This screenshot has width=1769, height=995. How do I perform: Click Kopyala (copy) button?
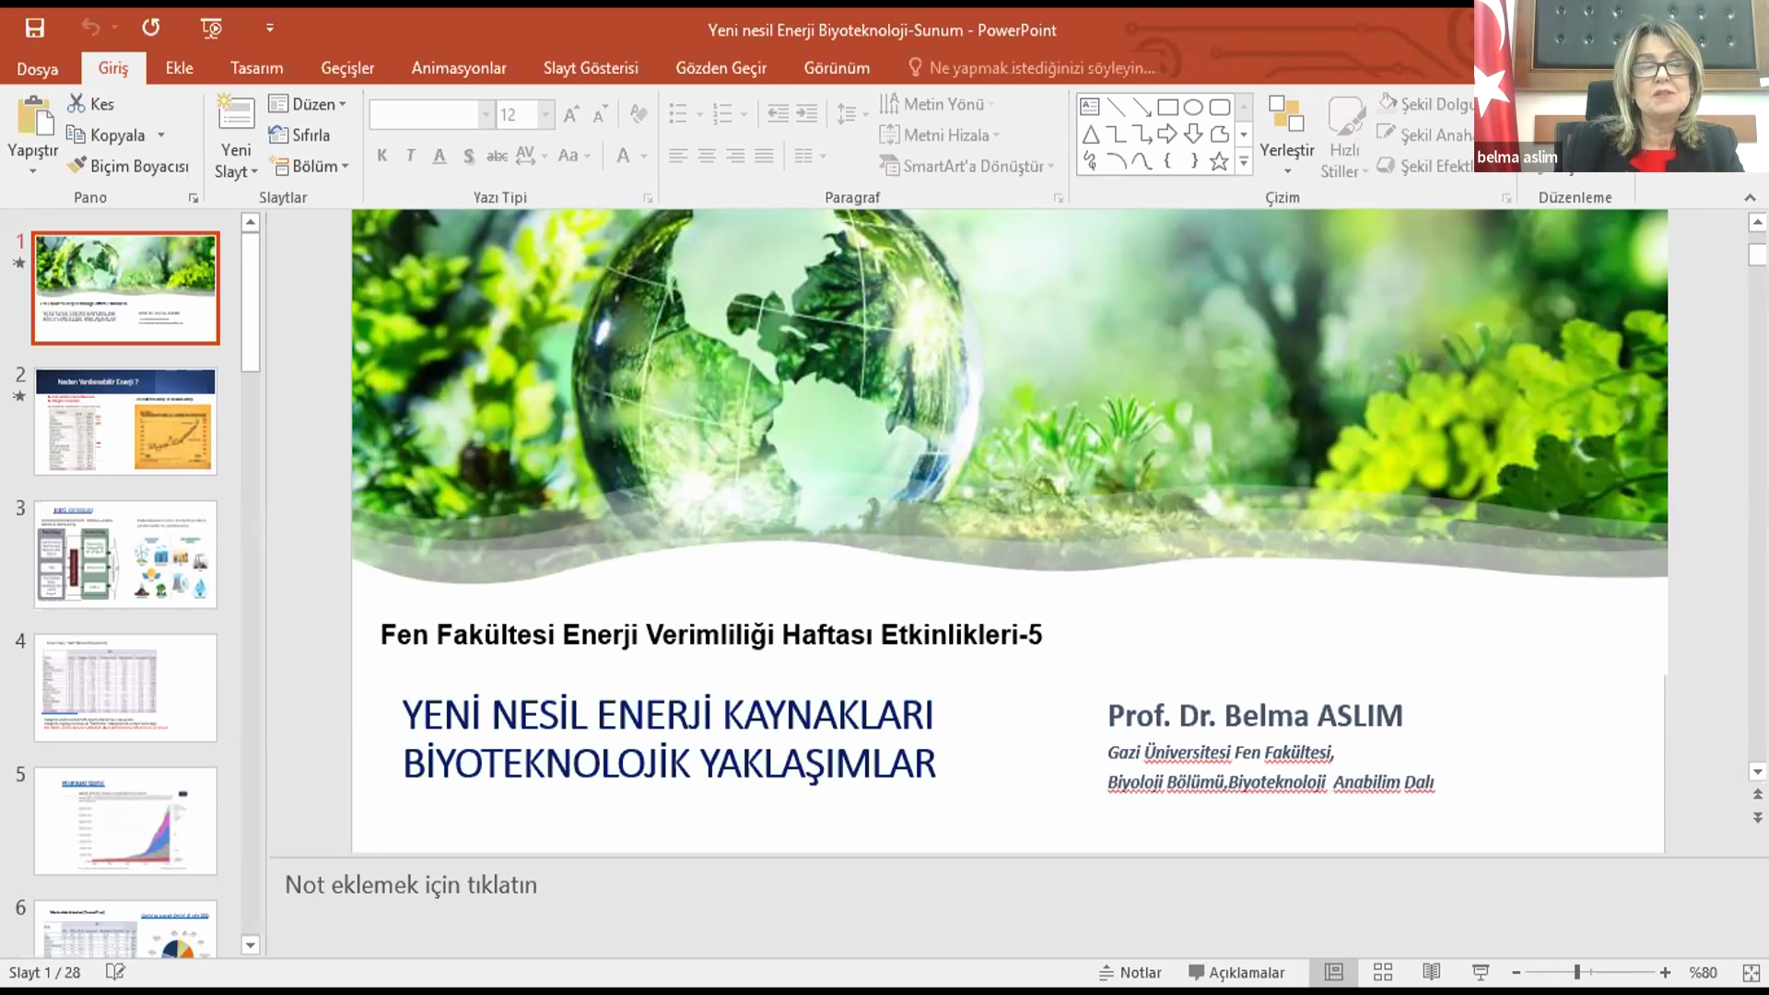[x=107, y=135]
